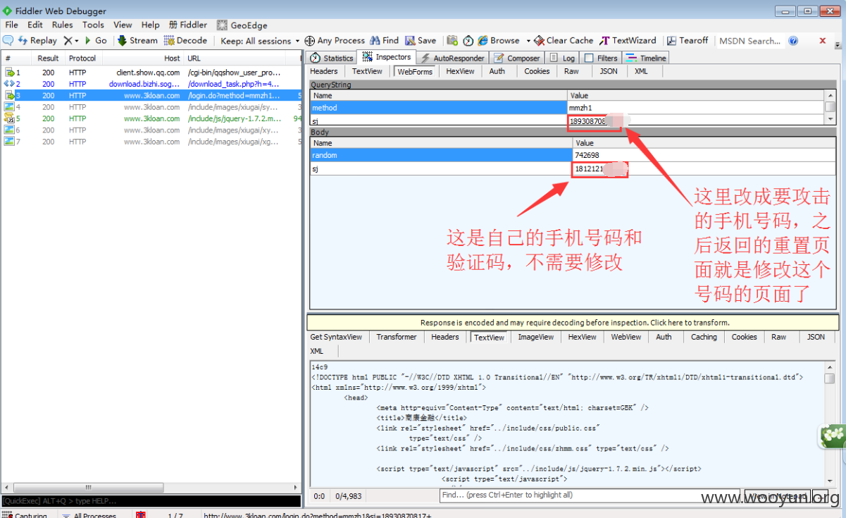
Task: Select the response ImageView tab
Action: click(536, 337)
